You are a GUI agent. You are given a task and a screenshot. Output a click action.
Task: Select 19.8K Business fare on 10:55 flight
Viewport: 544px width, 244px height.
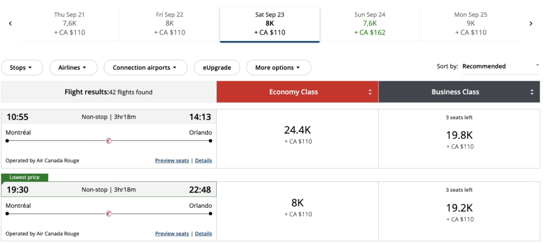(x=460, y=139)
